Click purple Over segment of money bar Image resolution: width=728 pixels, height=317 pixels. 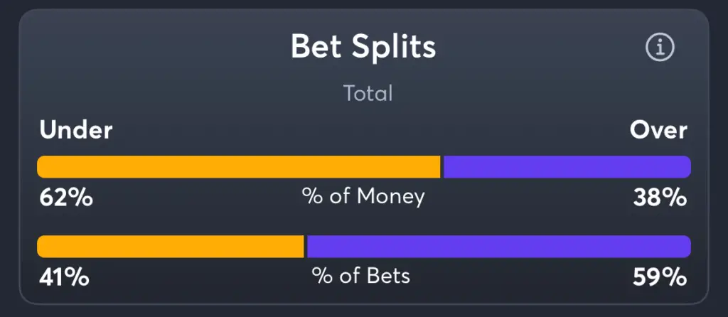click(567, 166)
